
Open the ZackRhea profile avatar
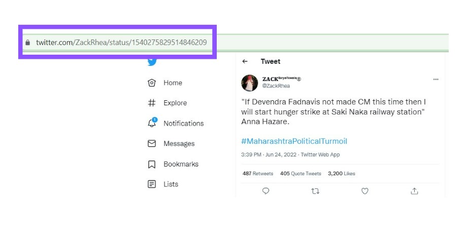[250, 83]
